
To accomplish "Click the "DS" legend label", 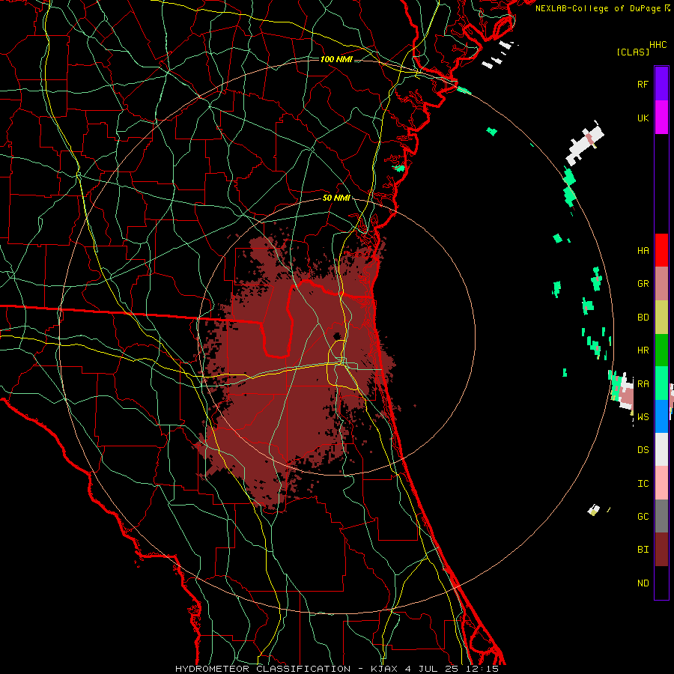I will pos(643,449).
